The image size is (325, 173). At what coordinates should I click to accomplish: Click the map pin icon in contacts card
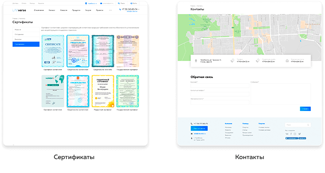click(x=196, y=61)
